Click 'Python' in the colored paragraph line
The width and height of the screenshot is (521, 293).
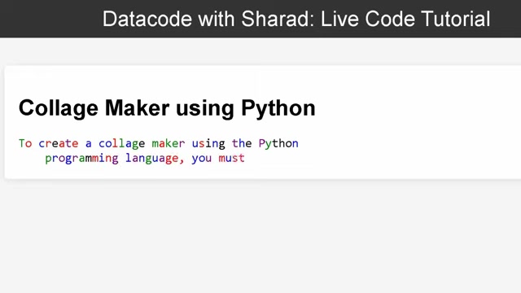[x=278, y=143]
